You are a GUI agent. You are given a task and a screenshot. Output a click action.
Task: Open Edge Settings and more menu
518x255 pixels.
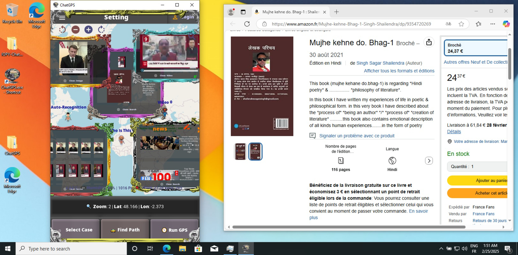pyautogui.click(x=493, y=24)
